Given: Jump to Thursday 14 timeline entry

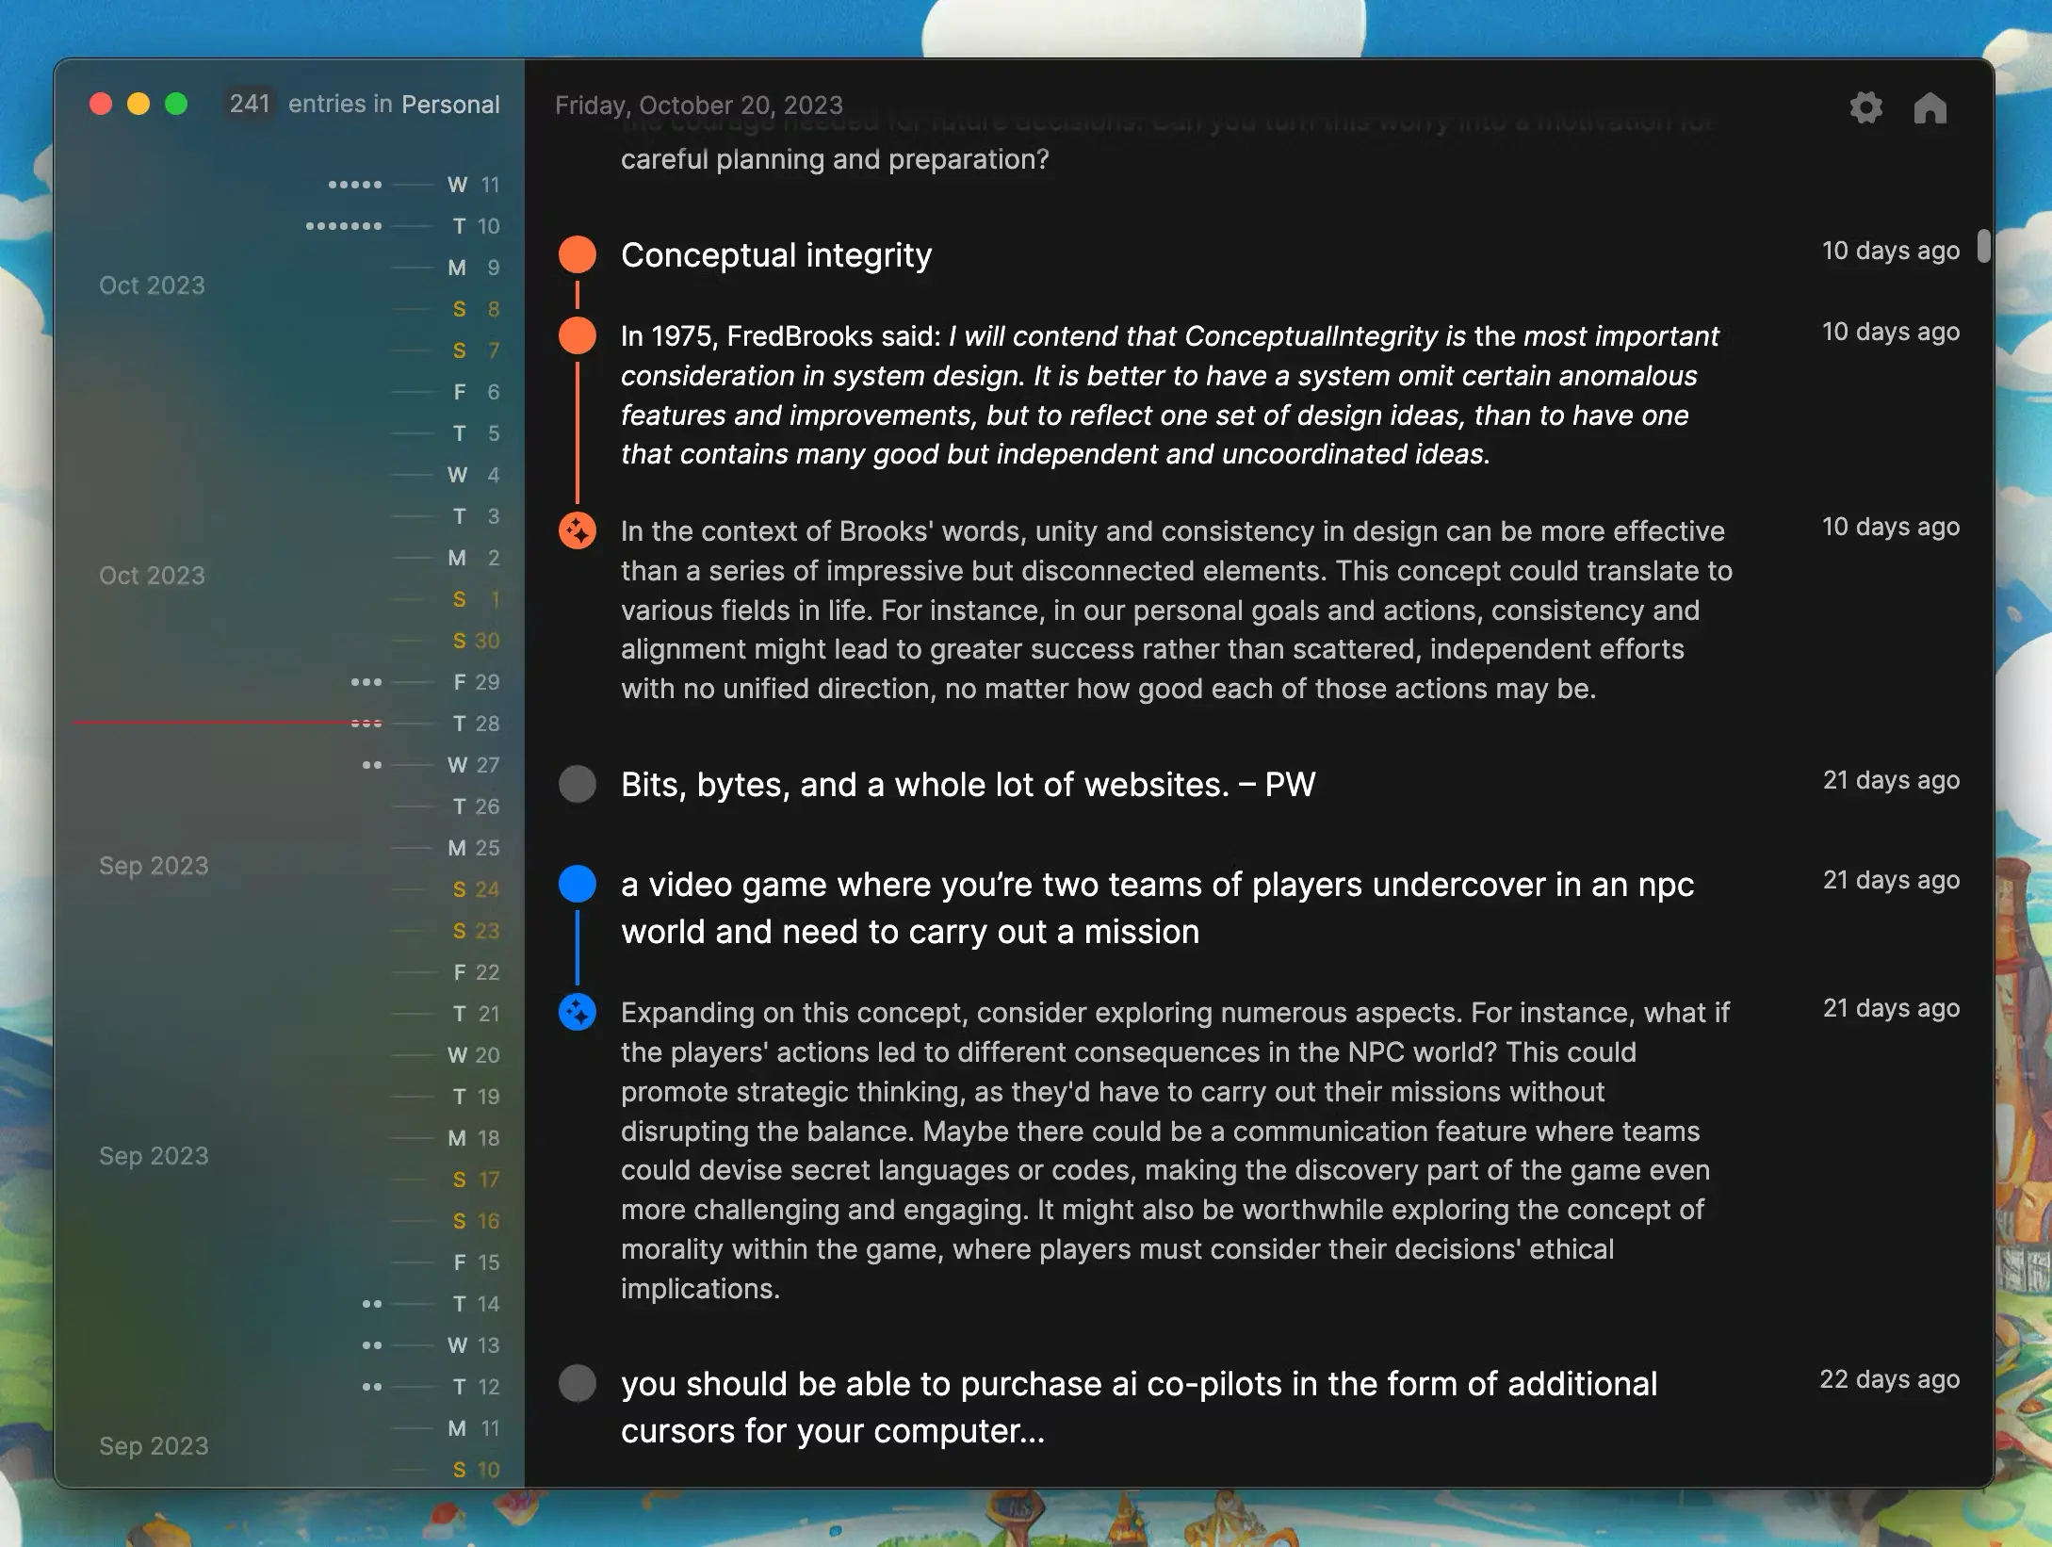Looking at the screenshot, I should 475,1304.
